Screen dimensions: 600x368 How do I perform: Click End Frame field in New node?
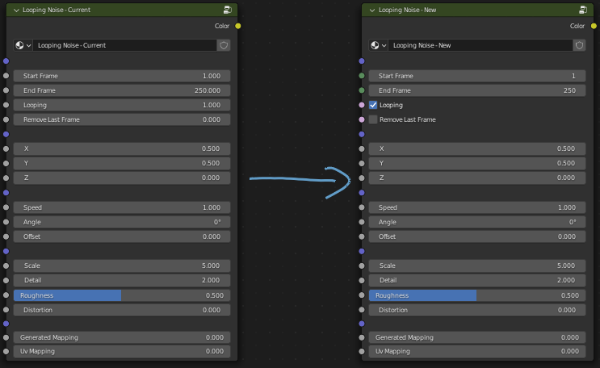pyautogui.click(x=477, y=90)
